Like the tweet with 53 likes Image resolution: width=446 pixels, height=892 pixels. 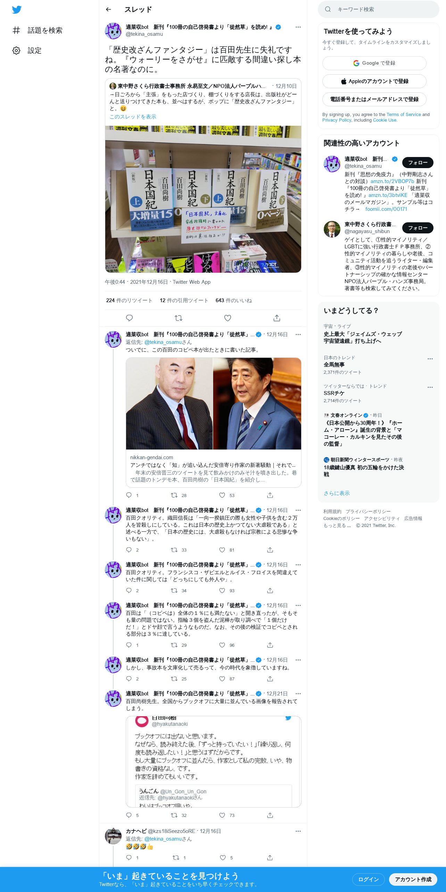pyautogui.click(x=222, y=495)
